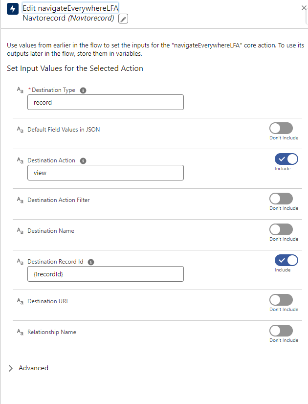Click the Destination Action view field
The width and height of the screenshot is (308, 404).
tap(106, 173)
